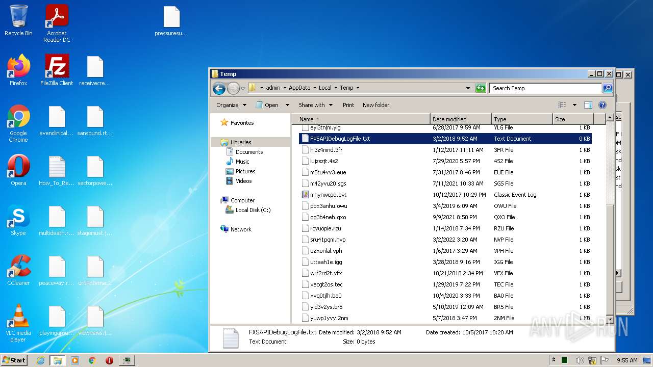The width and height of the screenshot is (653, 367).
Task: Open Explorer Help question mark icon
Action: [602, 105]
